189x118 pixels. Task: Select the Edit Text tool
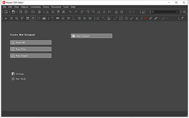click(11, 18)
